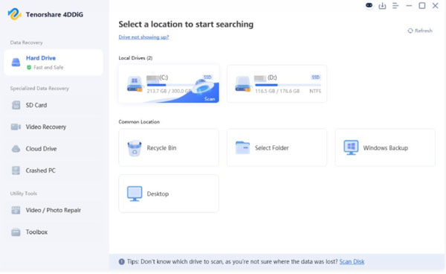Choose Recycle Bin location
Image resolution: width=446 pixels, height=274 pixels.
[x=169, y=147]
